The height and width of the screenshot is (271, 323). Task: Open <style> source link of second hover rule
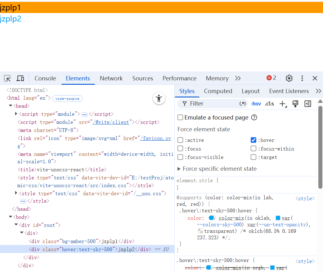click(x=305, y=261)
